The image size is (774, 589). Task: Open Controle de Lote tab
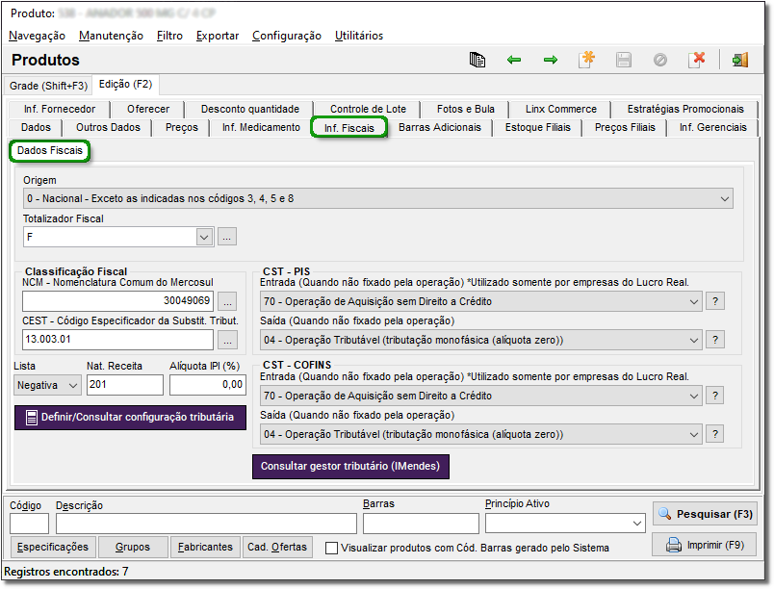click(369, 109)
